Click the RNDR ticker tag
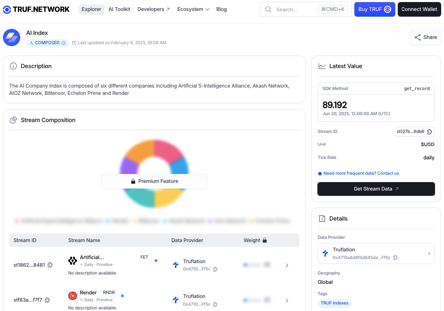Image resolution: width=444 pixels, height=311 pixels. pyautogui.click(x=109, y=293)
